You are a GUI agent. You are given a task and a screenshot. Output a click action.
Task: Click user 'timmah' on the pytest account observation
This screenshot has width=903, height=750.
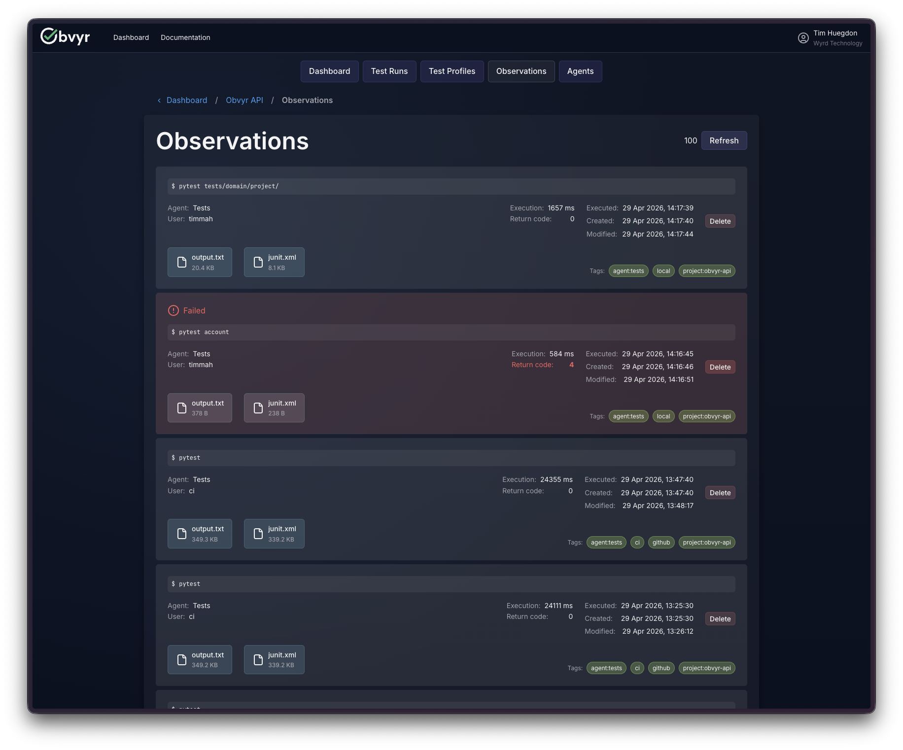(x=201, y=365)
